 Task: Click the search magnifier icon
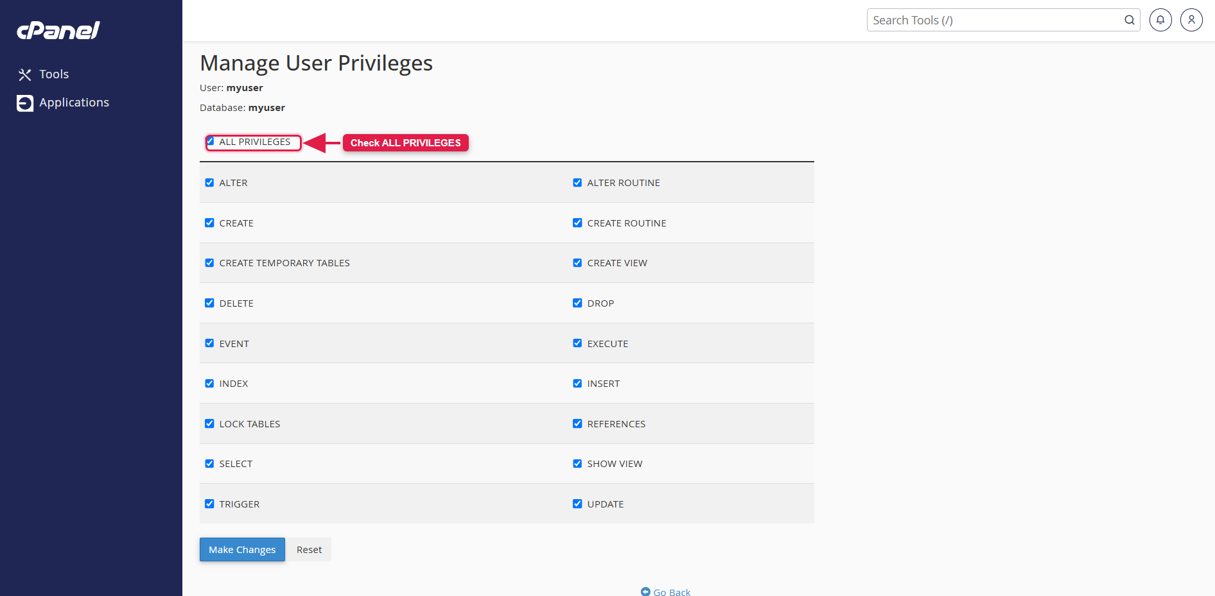tap(1129, 21)
